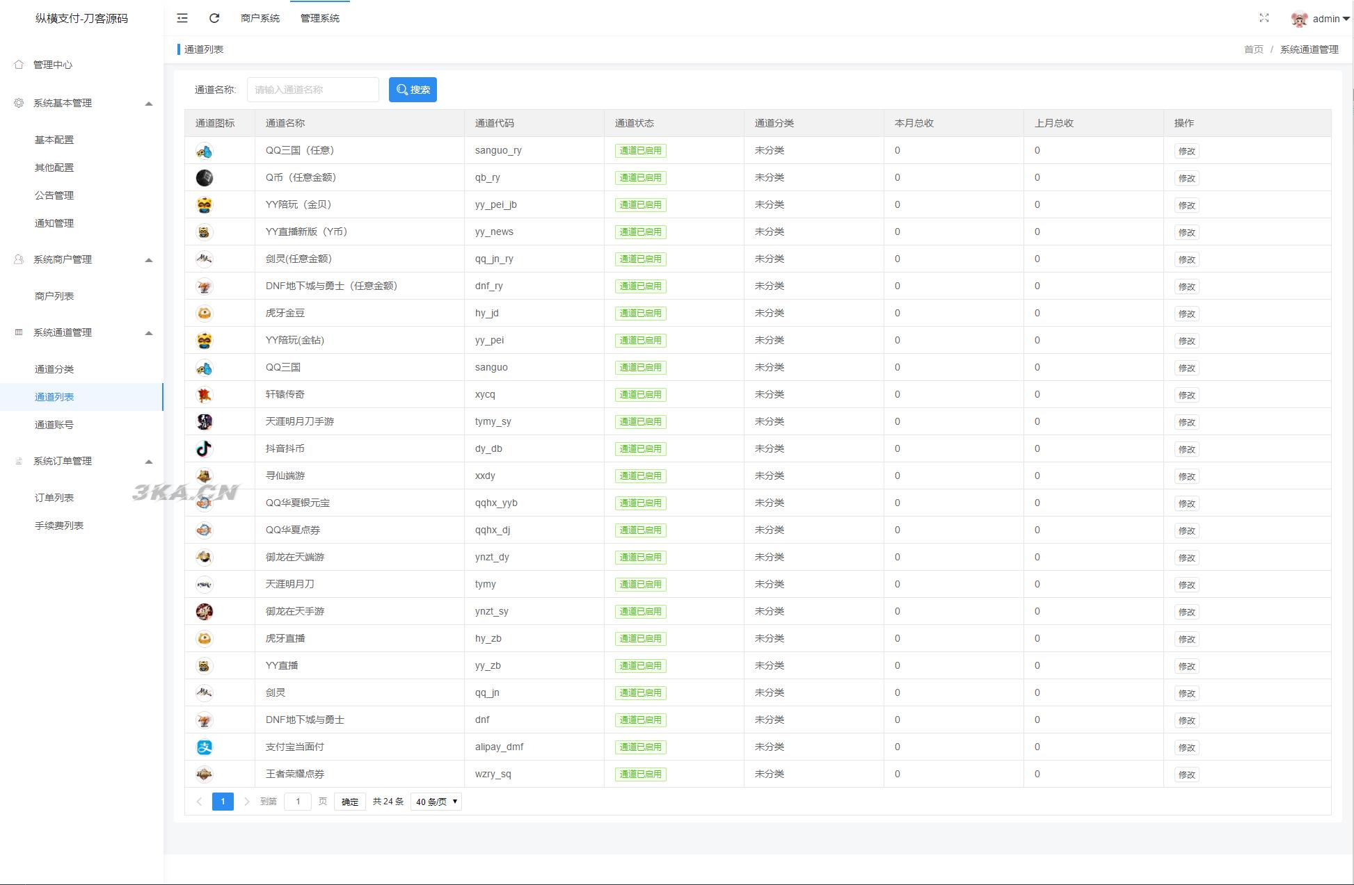Screen dimensions: 1354x885
Task: Toggle the sidebar collapse menu icon
Action: [182, 18]
